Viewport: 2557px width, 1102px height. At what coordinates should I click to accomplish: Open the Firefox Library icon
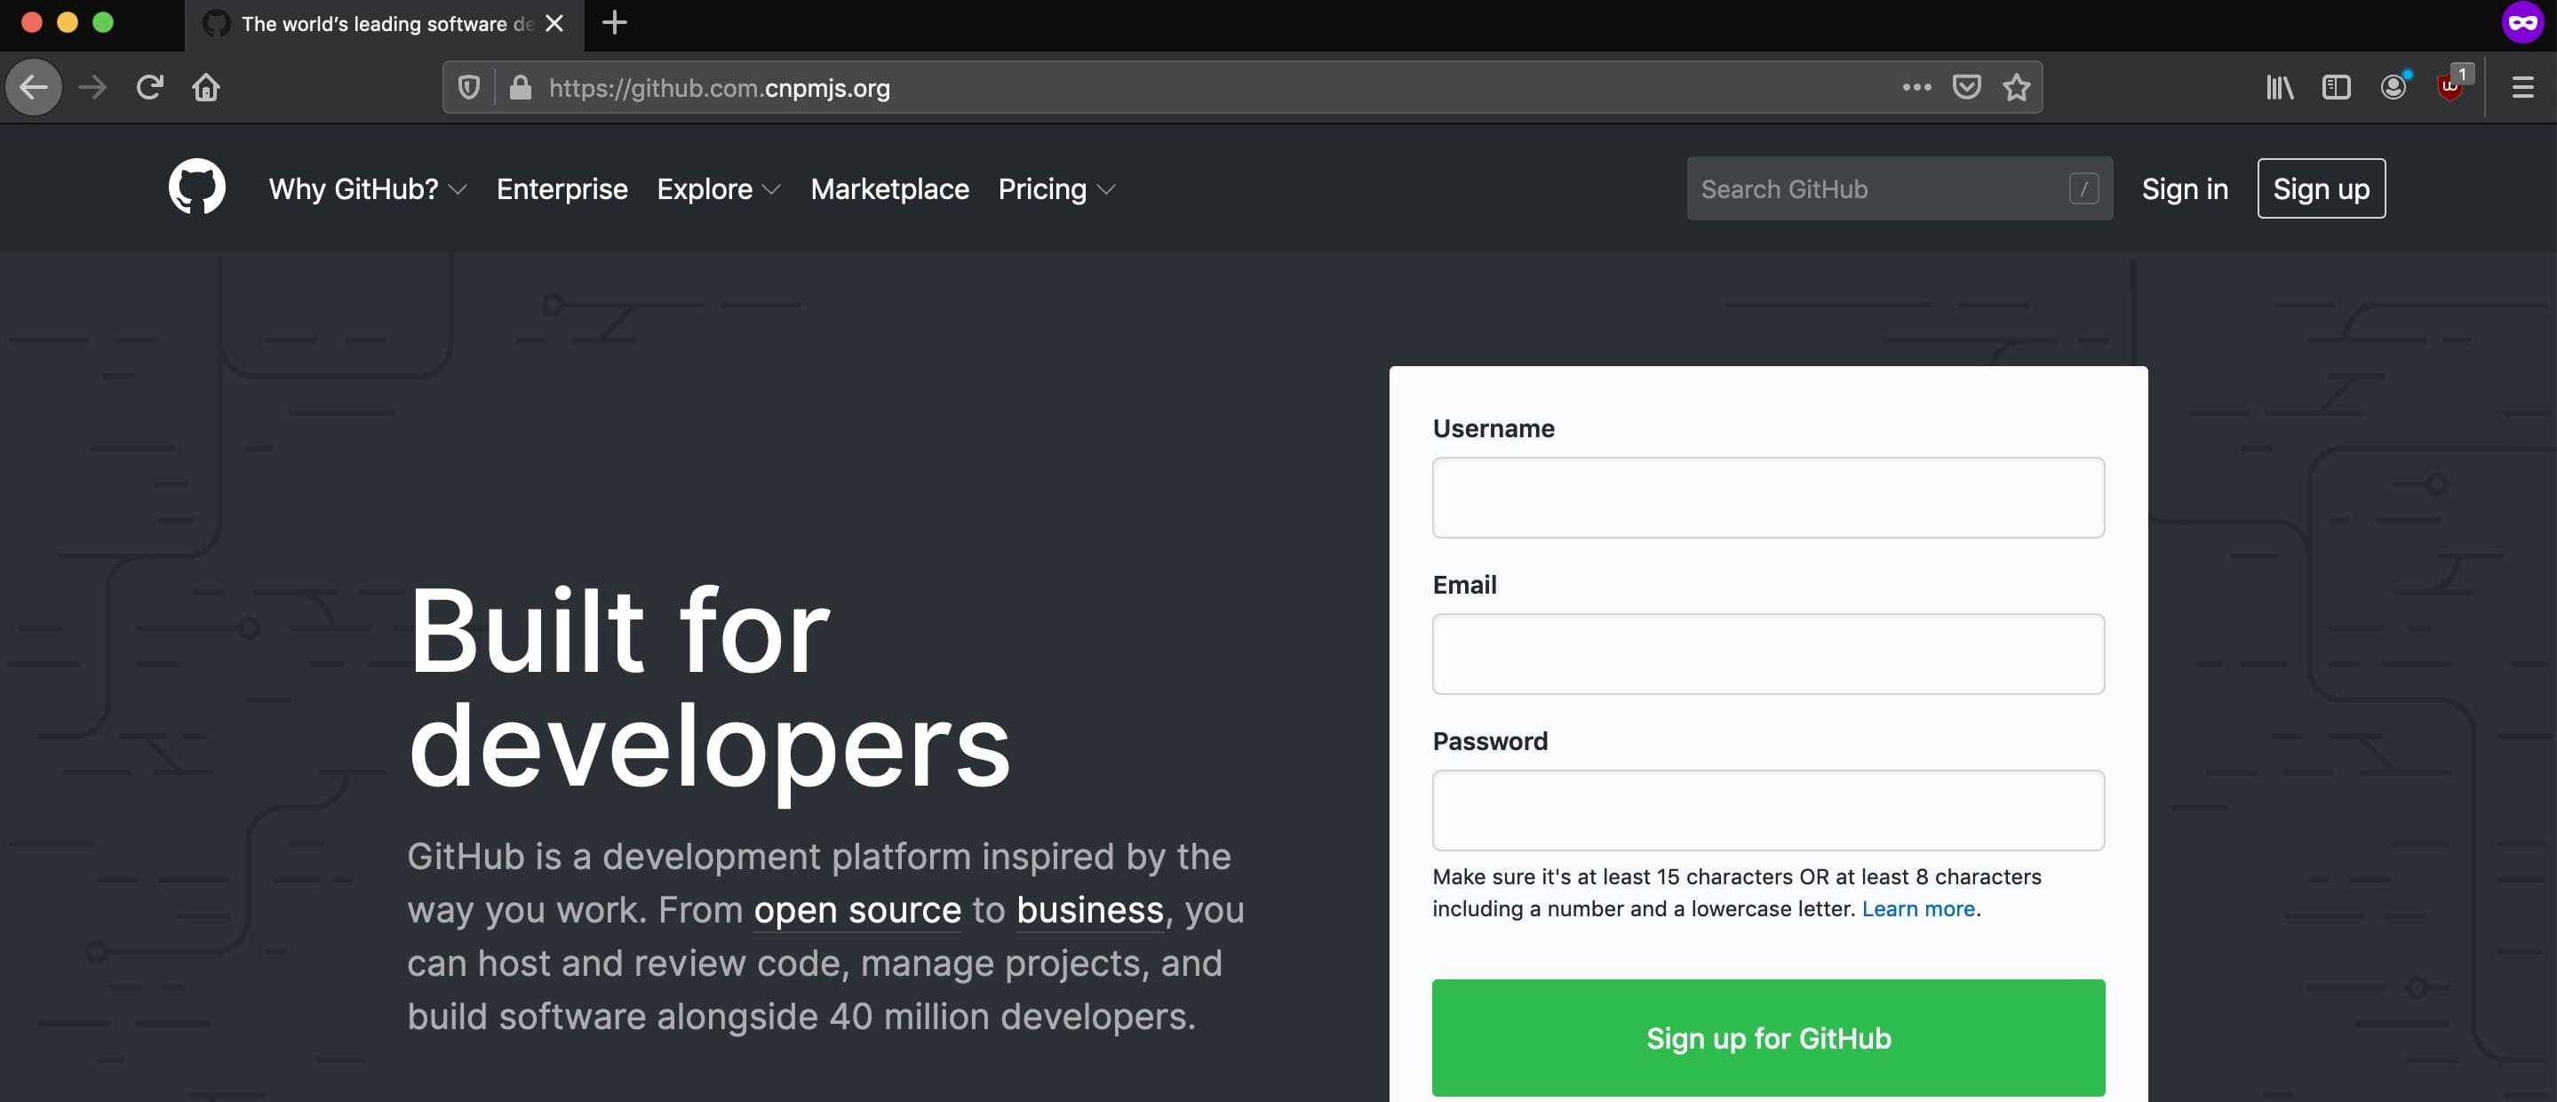(x=2279, y=87)
